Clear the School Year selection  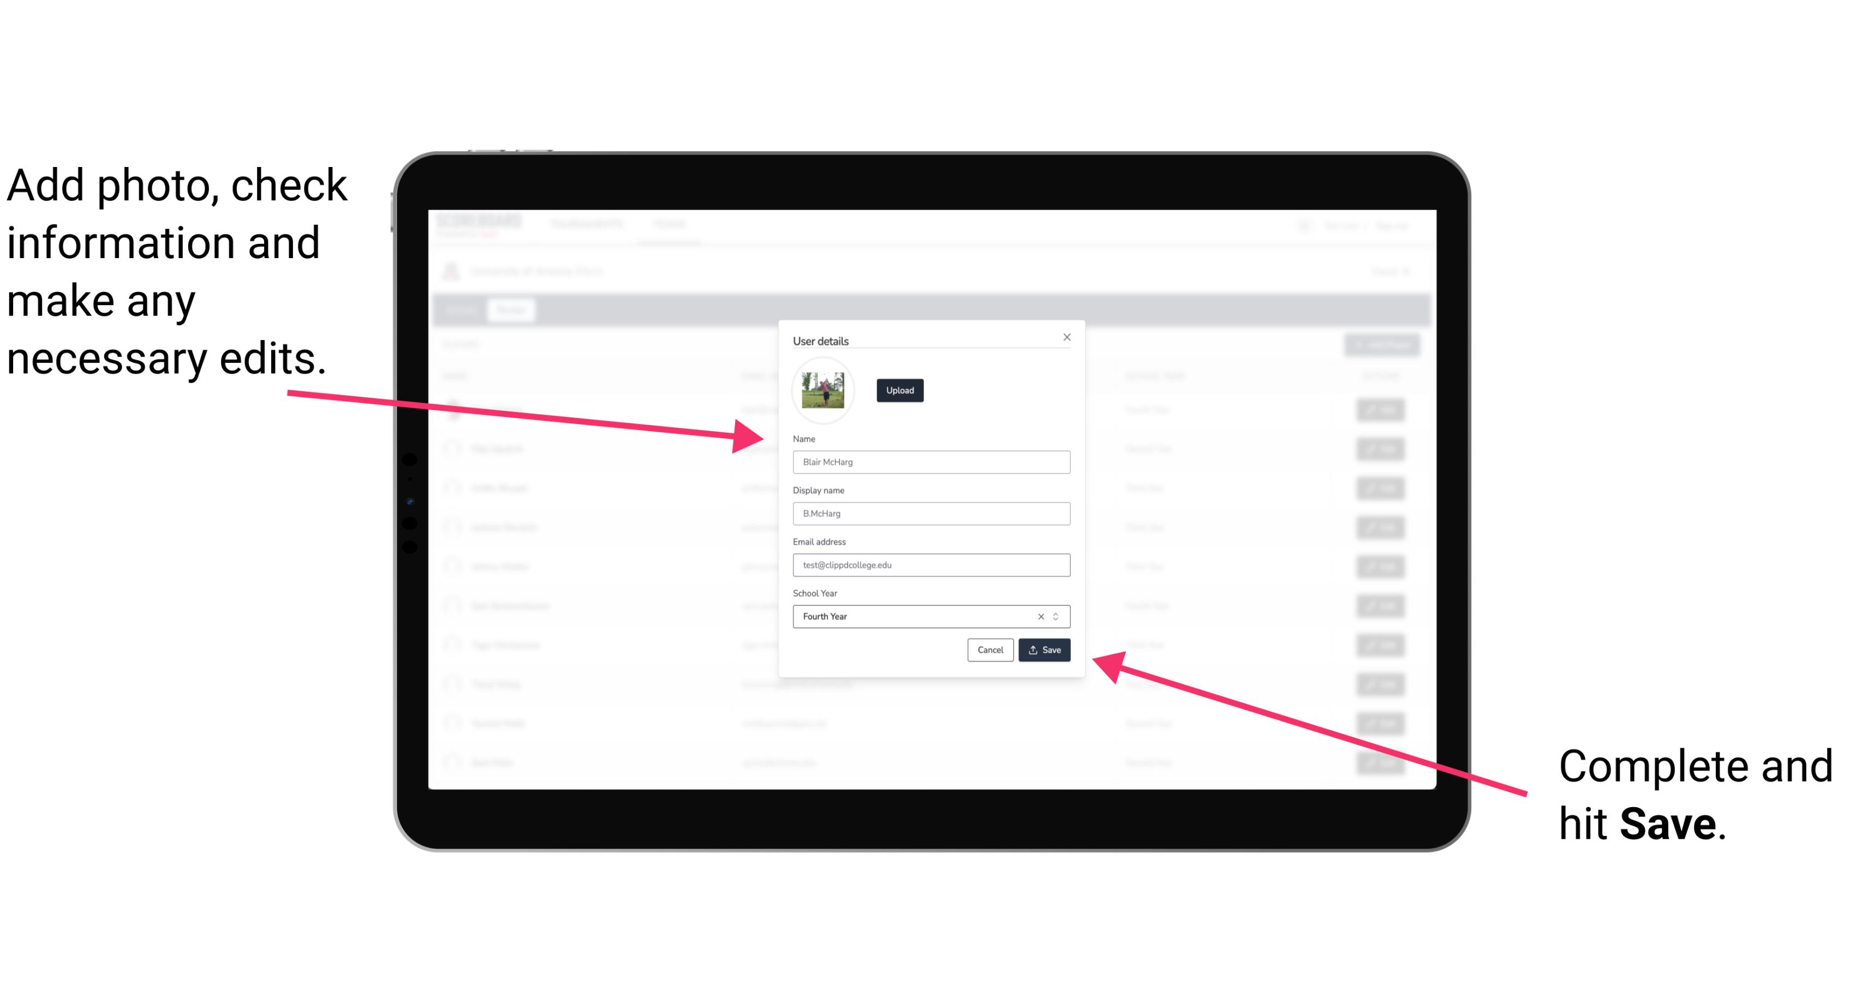[1041, 616]
